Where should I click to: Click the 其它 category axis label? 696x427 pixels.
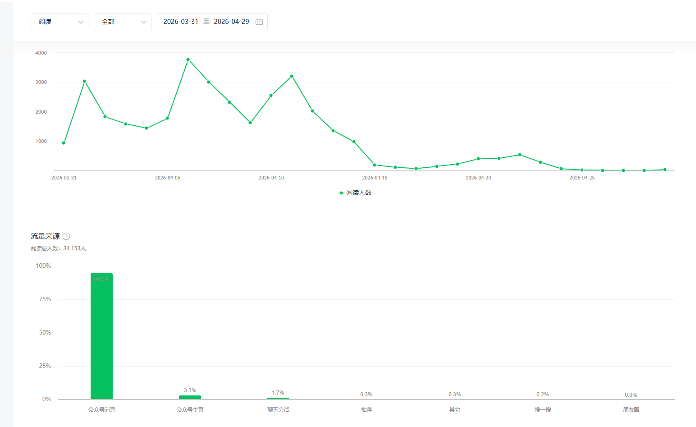[454, 410]
